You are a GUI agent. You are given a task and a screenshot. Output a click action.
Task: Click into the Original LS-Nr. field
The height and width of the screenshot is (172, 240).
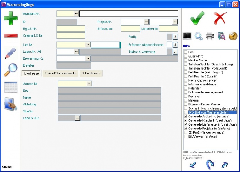point(71,36)
